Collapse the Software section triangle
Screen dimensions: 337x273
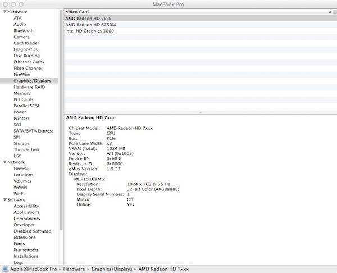click(x=4, y=200)
